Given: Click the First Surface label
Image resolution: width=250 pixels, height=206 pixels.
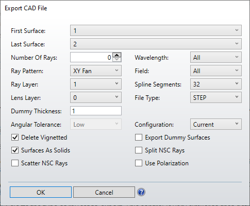Looking at the screenshot, I should click(28, 31).
